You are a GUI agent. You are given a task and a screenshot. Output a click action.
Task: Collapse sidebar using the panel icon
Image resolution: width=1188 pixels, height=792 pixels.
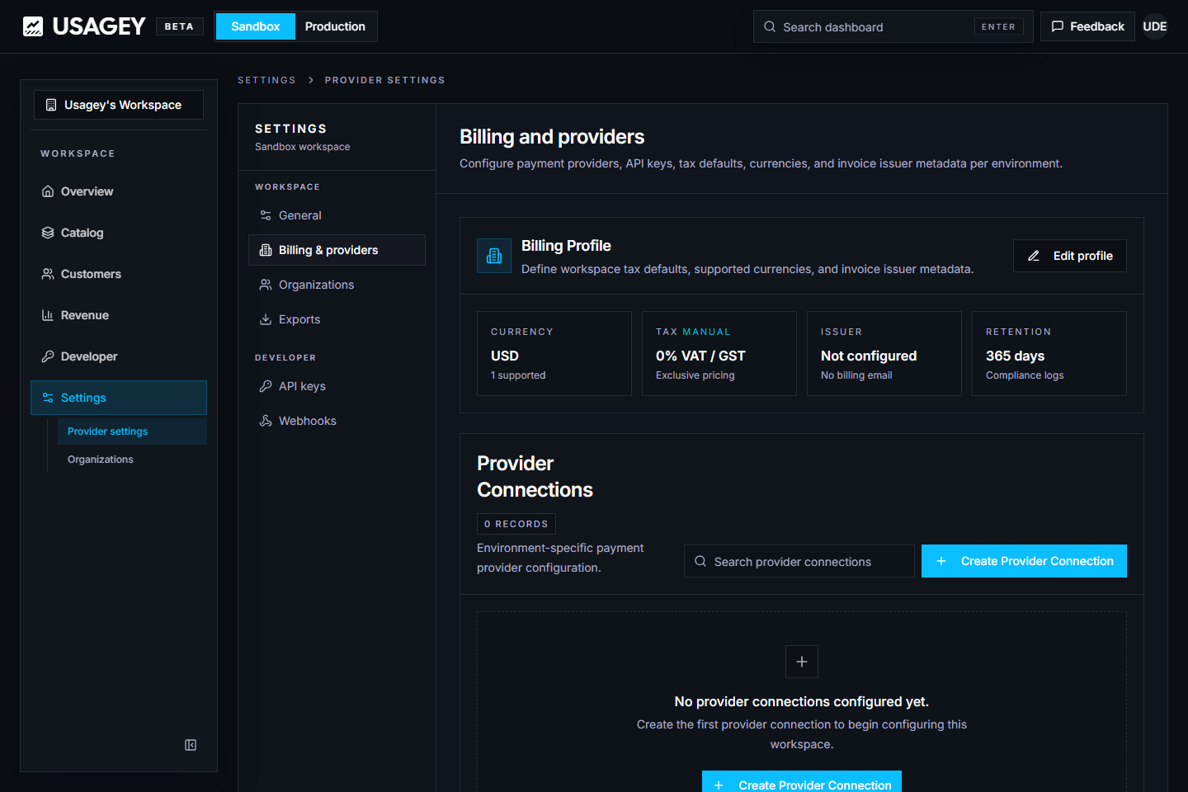click(x=191, y=745)
